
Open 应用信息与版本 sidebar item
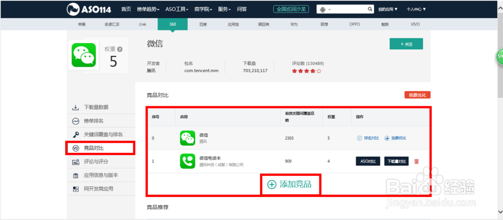coord(101,175)
